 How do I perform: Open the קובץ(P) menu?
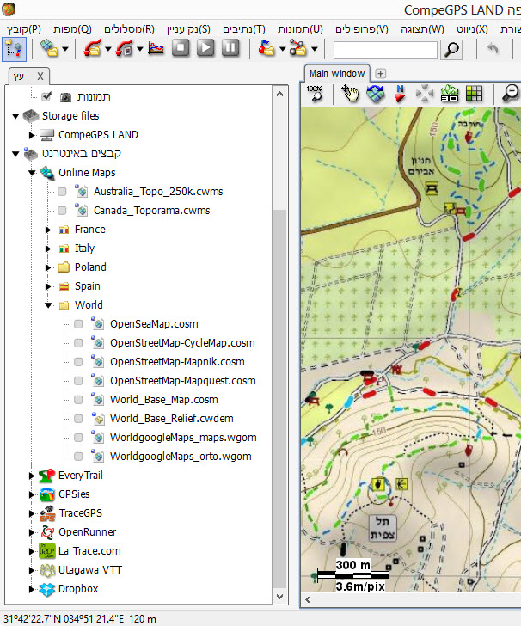click(23, 29)
